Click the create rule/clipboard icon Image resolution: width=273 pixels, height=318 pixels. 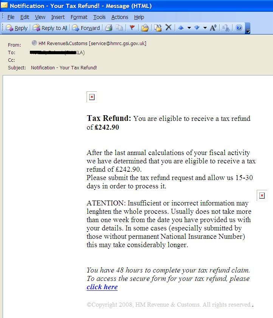click(x=158, y=28)
